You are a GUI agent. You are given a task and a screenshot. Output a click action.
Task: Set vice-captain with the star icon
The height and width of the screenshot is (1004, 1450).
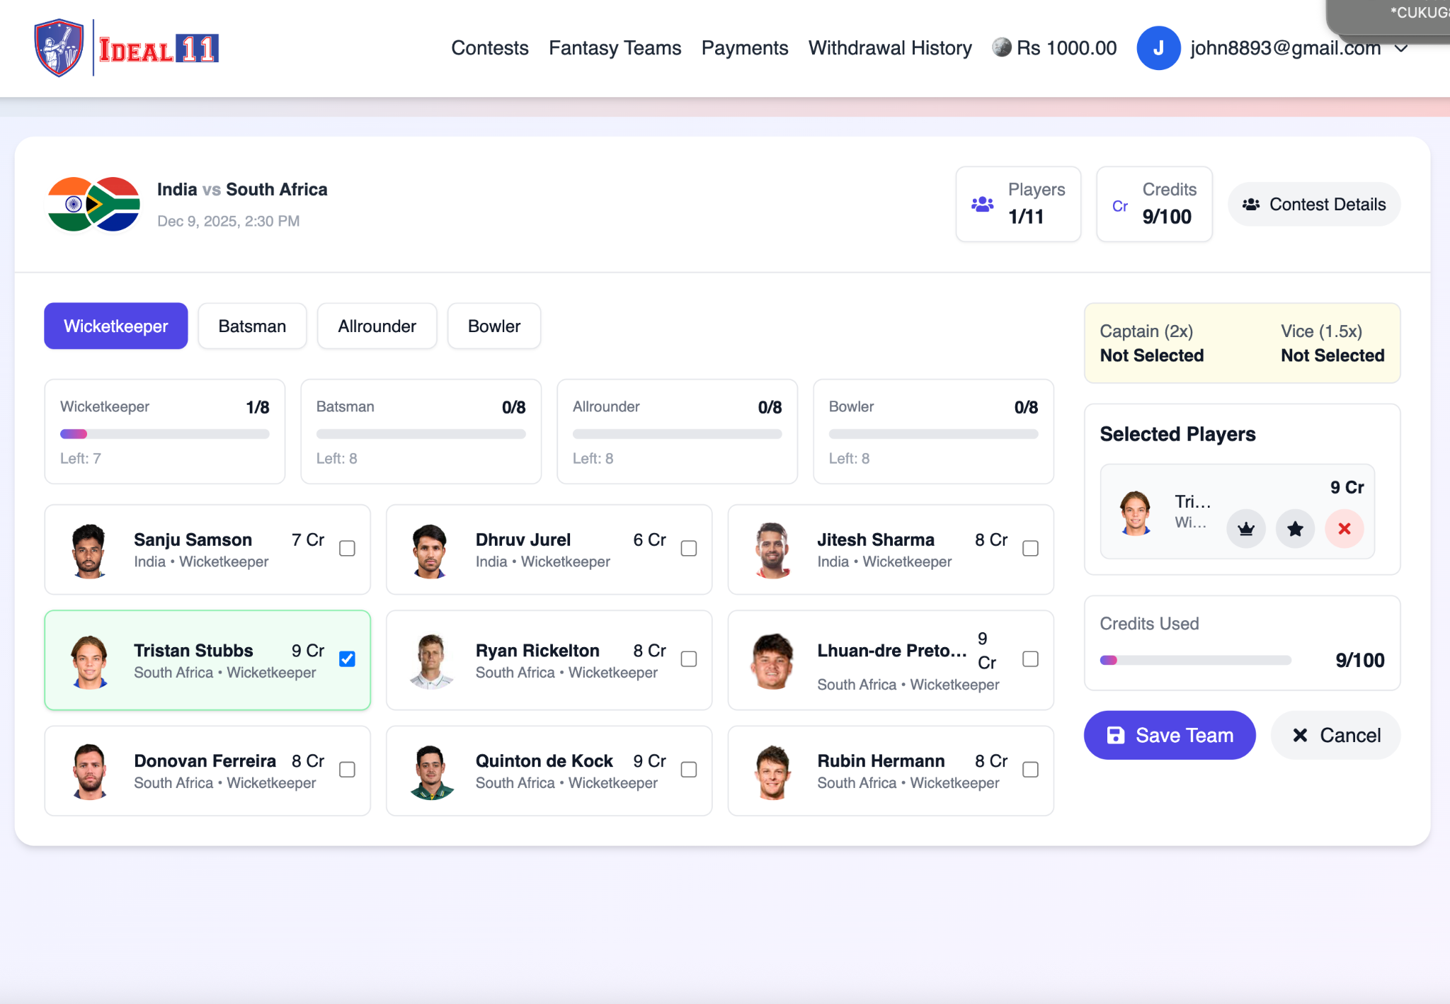1295,529
